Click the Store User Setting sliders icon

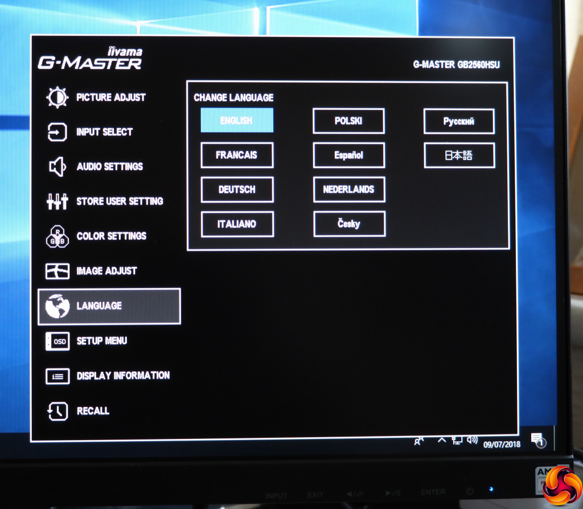(58, 202)
